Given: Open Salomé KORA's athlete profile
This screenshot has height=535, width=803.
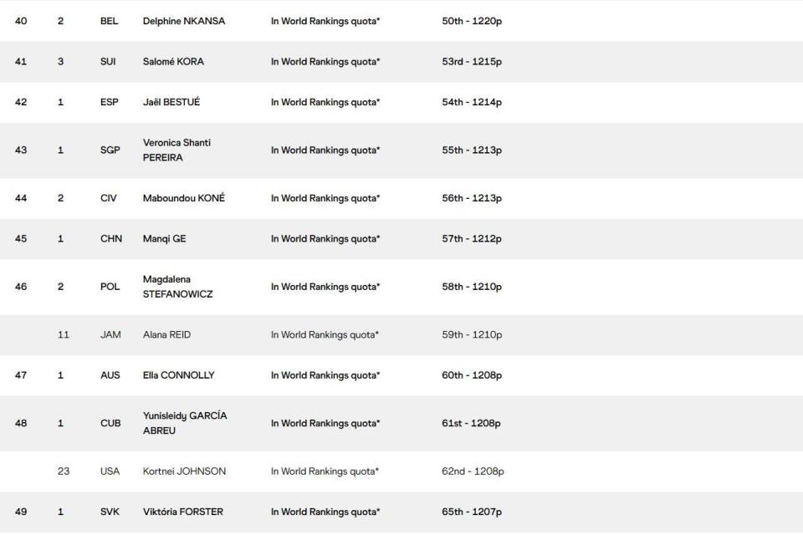Looking at the screenshot, I should tap(173, 62).
